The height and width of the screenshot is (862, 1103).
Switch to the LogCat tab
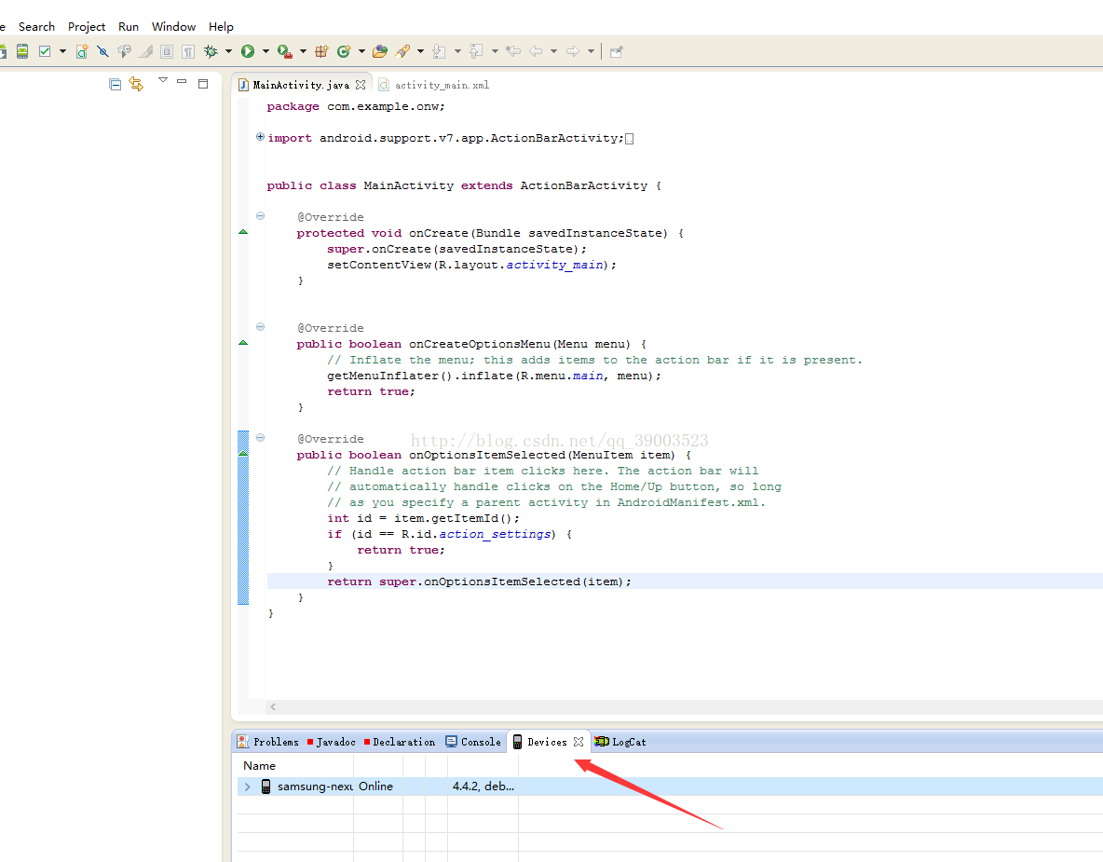coord(620,742)
